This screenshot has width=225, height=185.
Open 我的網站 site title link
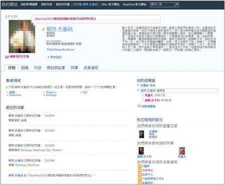pyautogui.click(x=9, y=4)
